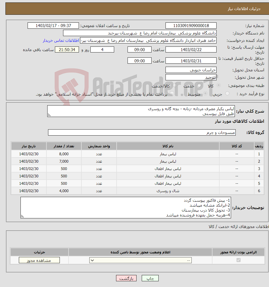Click the goods group field منسوجات و چرم

[x=142, y=133]
